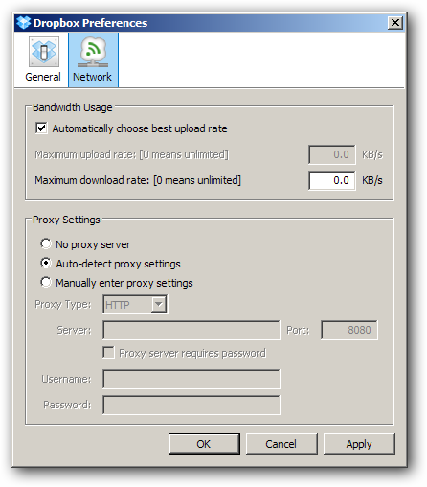This screenshot has height=487, width=427.
Task: Click the Password input field
Action: pos(191,405)
